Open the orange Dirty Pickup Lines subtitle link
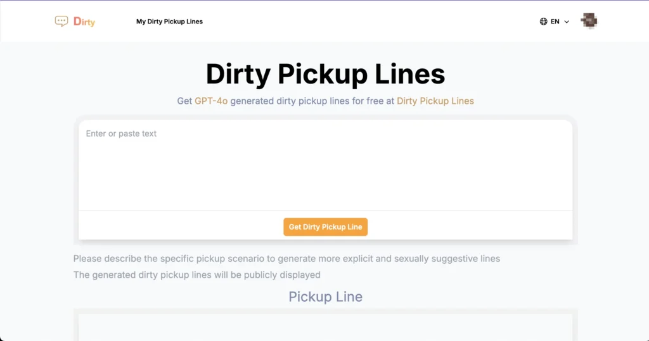This screenshot has height=341, width=649. pos(435,101)
